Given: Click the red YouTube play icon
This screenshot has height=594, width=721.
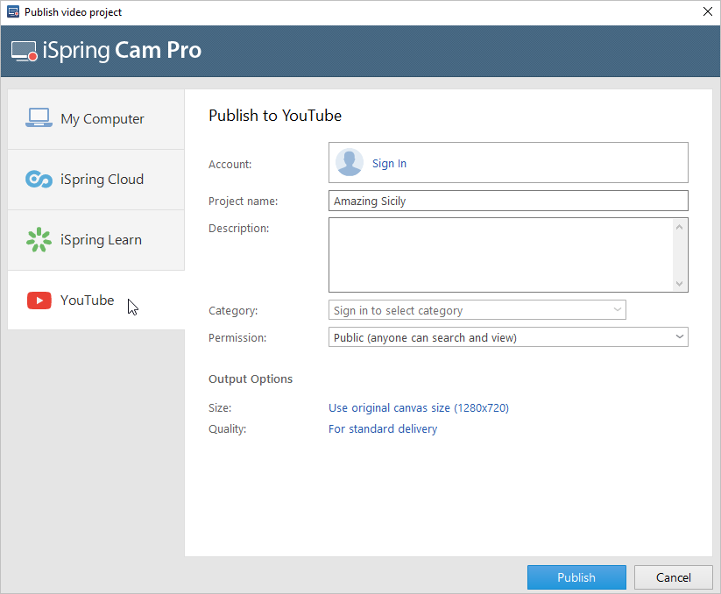Looking at the screenshot, I should (39, 301).
